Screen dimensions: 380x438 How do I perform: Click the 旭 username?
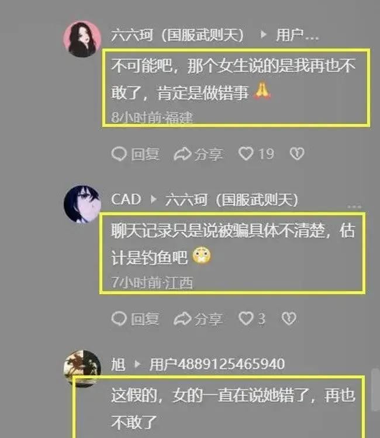pyautogui.click(x=118, y=364)
